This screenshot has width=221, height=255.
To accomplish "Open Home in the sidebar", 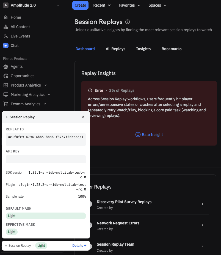I will (x=16, y=17).
